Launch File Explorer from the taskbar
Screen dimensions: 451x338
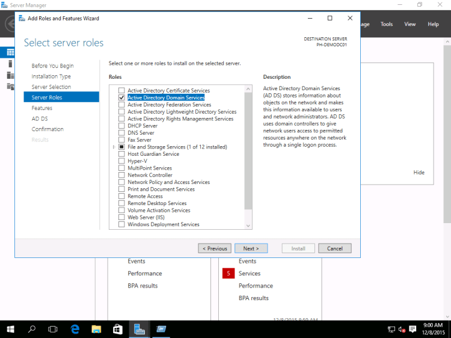96,329
